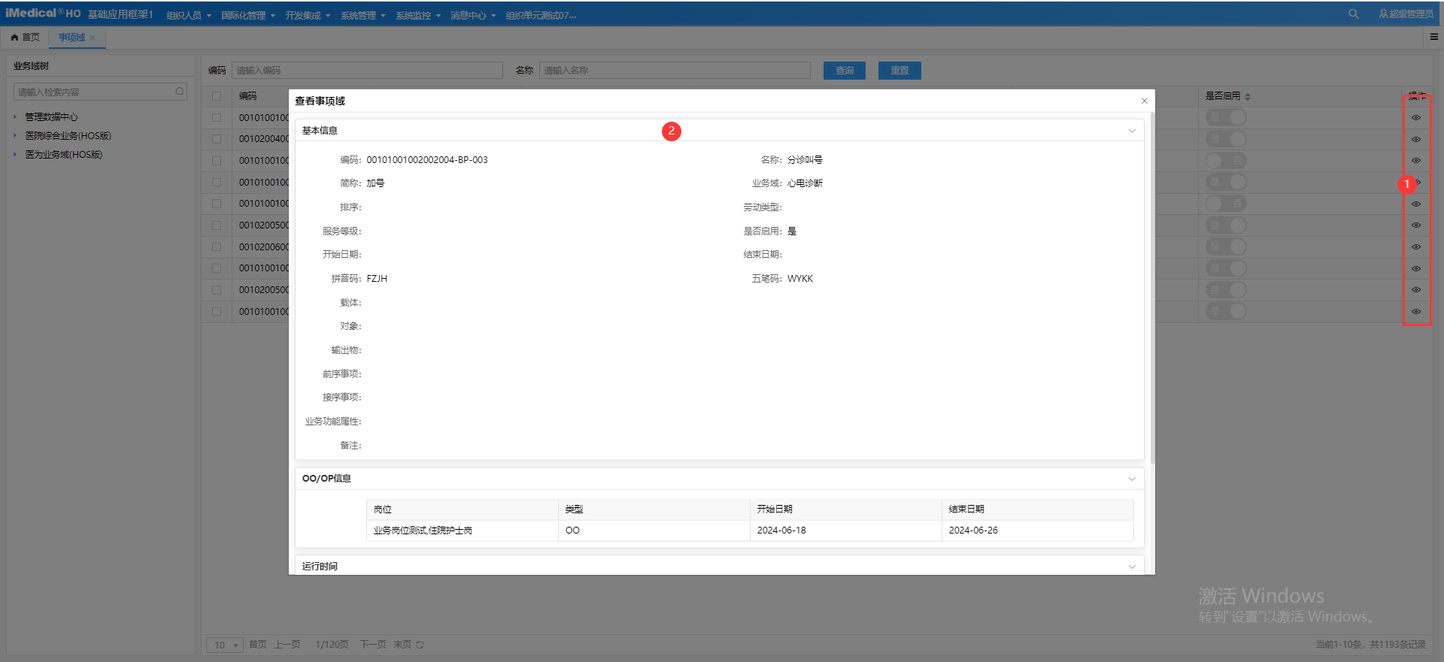Viewport: 1444px width, 662px height.
Task: Open the 组织人员 dropdown menu
Action: point(189,15)
